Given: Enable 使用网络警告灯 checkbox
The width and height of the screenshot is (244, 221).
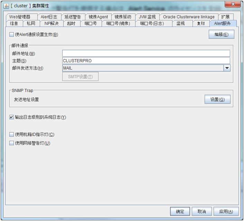Looking at the screenshot, I should click(12, 143).
